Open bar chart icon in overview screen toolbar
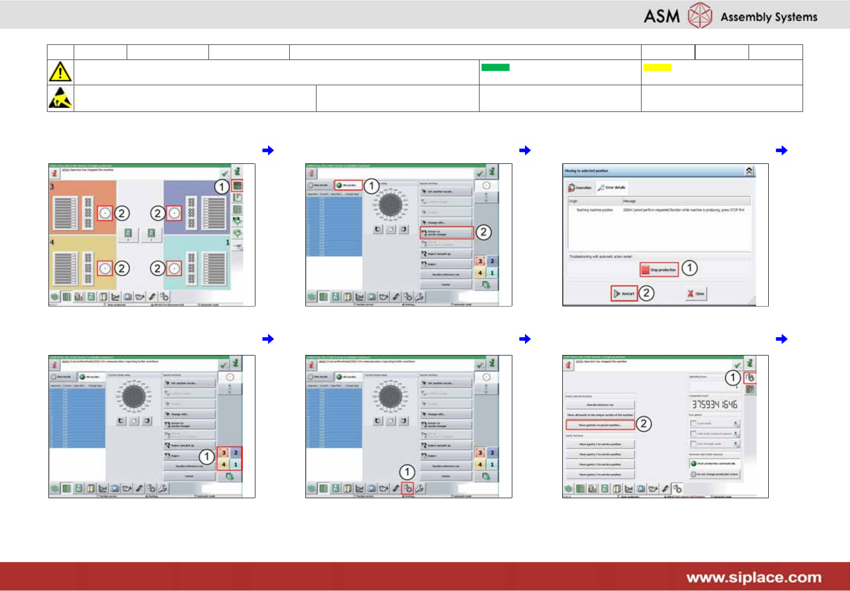Screen dimensions: 850x591 (79, 297)
